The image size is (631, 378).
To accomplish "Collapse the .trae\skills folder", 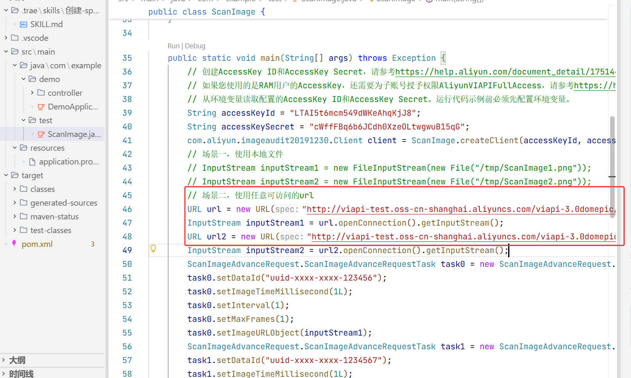I will point(6,10).
